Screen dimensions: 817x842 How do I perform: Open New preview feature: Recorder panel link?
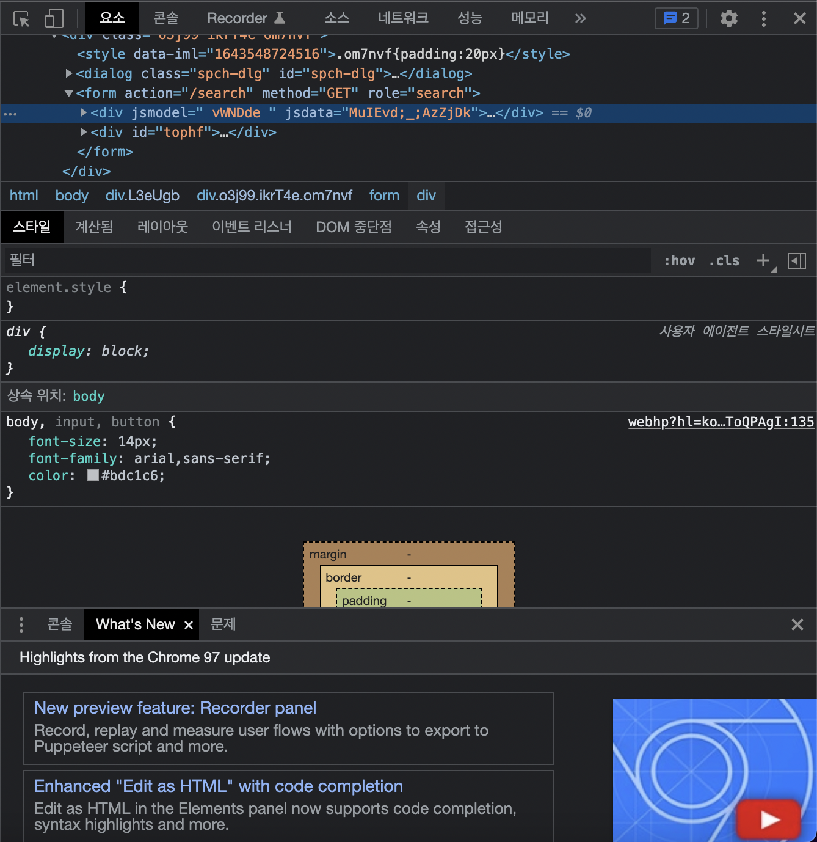point(175,708)
